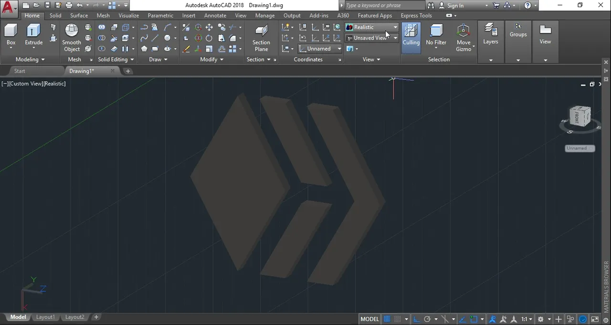611x325 pixels.
Task: Click the Erase tool in Modify
Action: click(x=186, y=49)
